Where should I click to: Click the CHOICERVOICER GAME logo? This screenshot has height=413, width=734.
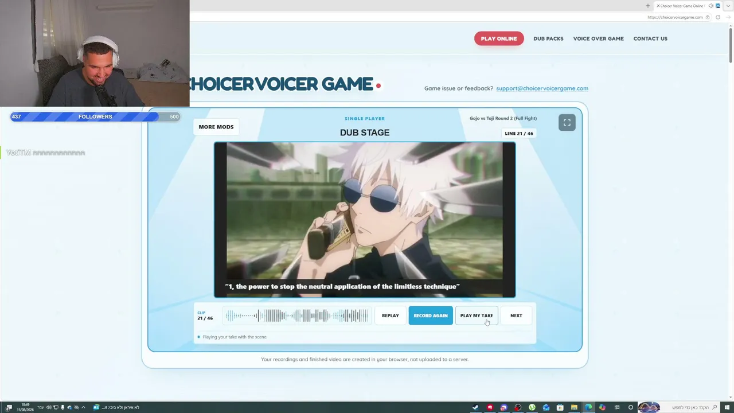click(284, 84)
